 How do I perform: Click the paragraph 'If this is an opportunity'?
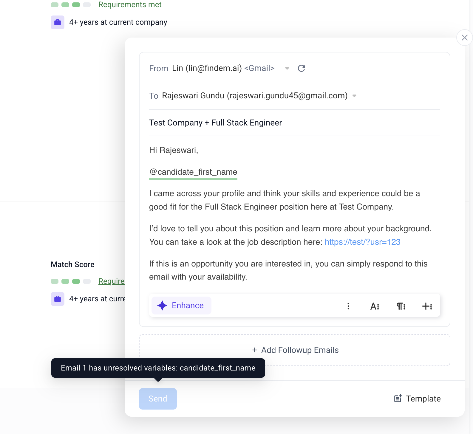click(288, 270)
